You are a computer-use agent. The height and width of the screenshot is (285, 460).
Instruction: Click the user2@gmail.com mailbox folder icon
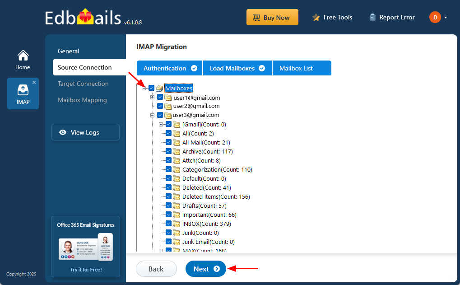(x=168, y=106)
